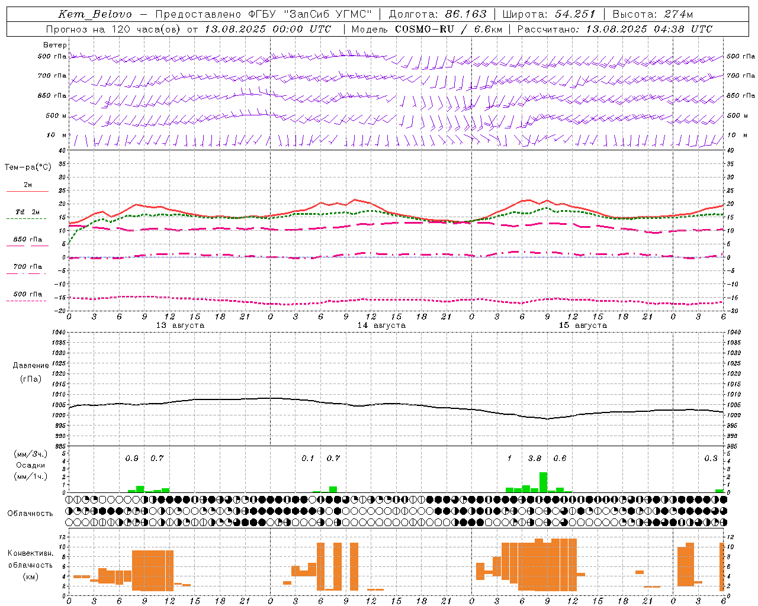The width and height of the screenshot is (758, 606).
Task: Click the '15 августа' date label
Action: tap(583, 325)
